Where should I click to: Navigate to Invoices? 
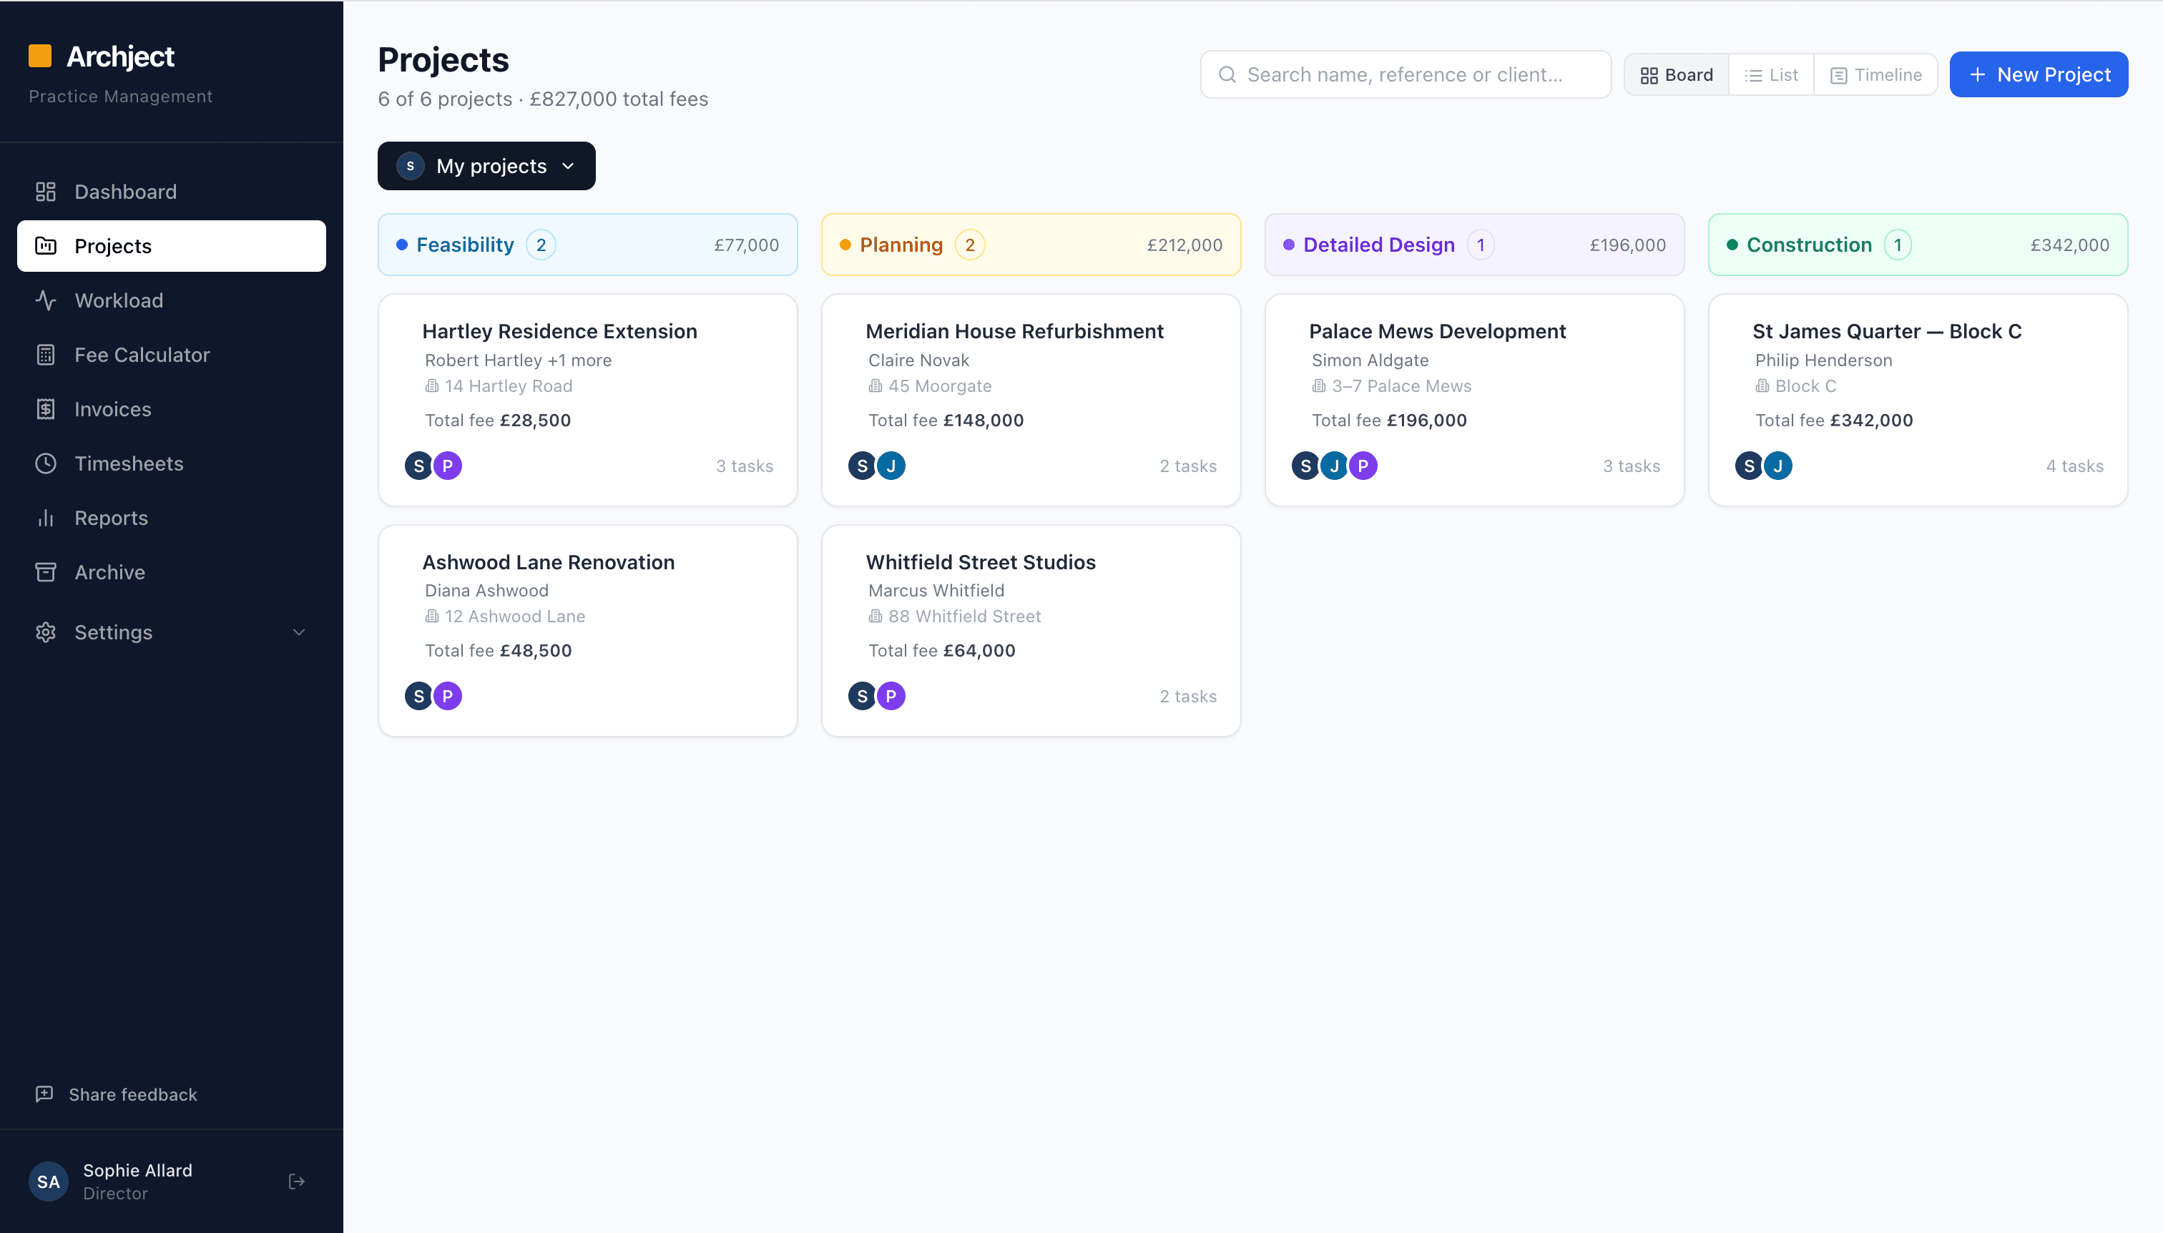(171, 409)
